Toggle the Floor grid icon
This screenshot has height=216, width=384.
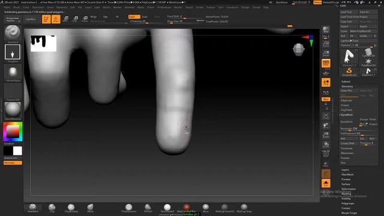pyautogui.click(x=326, y=73)
